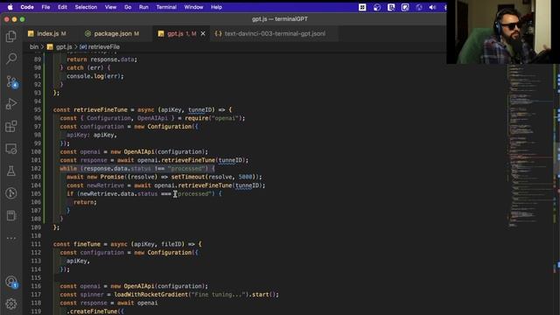
Task: Click newRetrieve variable on line 104
Action: click(x=105, y=185)
